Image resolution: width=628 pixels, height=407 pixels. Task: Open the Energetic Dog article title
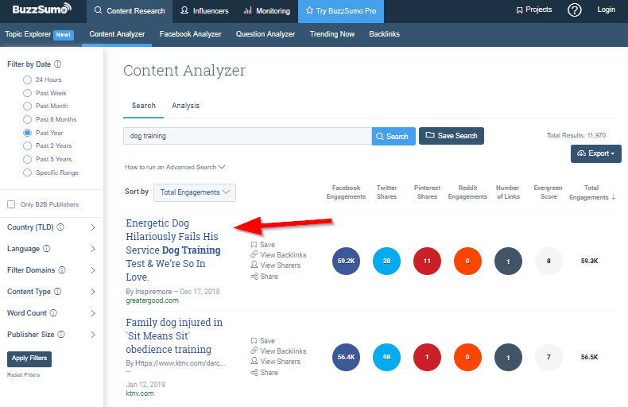pyautogui.click(x=173, y=250)
